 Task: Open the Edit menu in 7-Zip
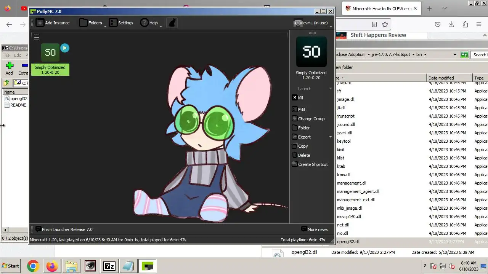(x=18, y=55)
